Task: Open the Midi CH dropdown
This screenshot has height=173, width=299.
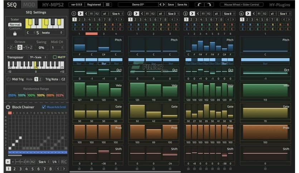Action: pos(57,48)
